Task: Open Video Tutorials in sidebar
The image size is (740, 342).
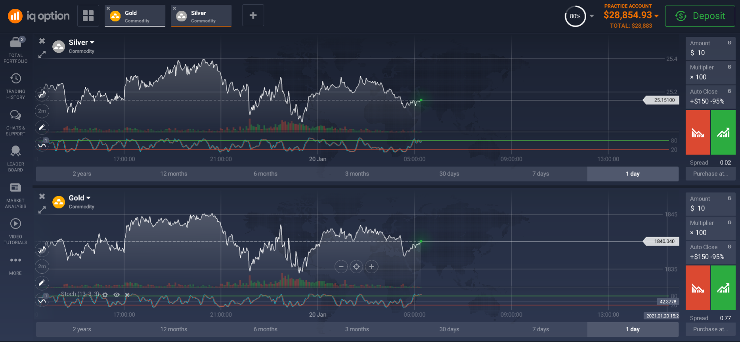Action: pyautogui.click(x=15, y=231)
